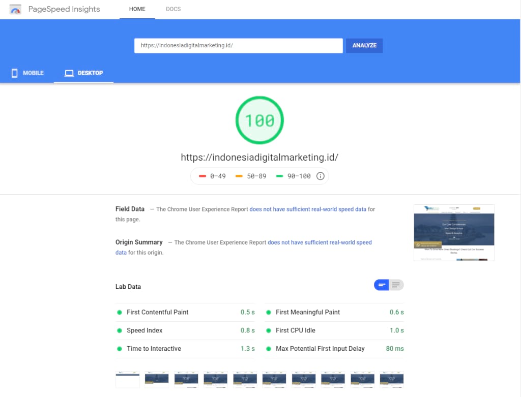Image resolution: width=521 pixels, height=397 pixels.
Task: Click the Time to Interactive label
Action: tap(154, 349)
